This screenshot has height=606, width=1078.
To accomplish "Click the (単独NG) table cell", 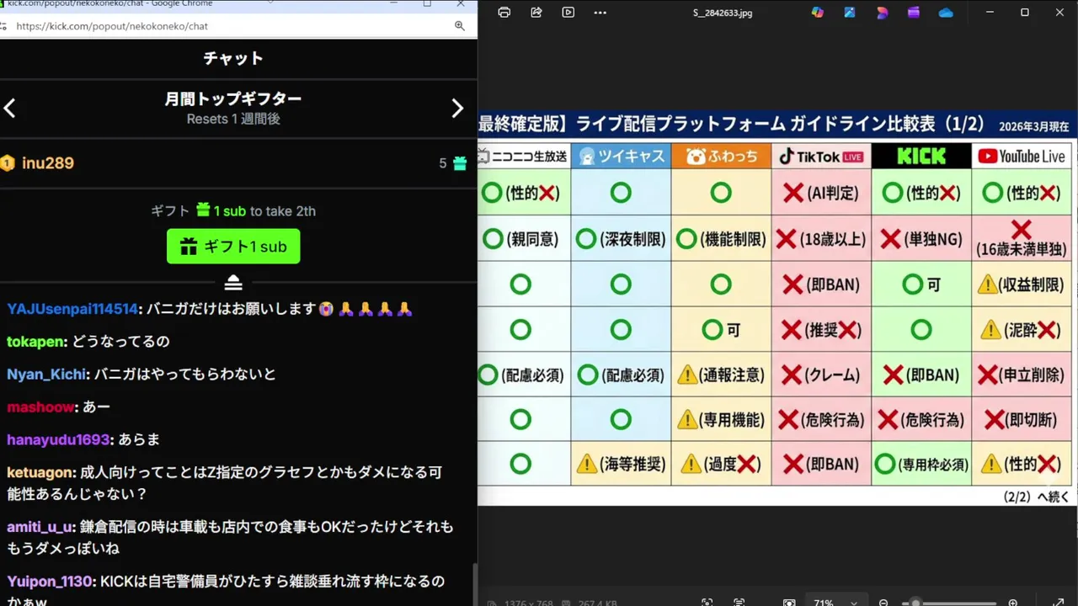I will point(921,239).
